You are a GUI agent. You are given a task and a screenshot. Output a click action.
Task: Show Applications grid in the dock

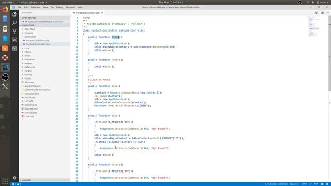pos(5,181)
